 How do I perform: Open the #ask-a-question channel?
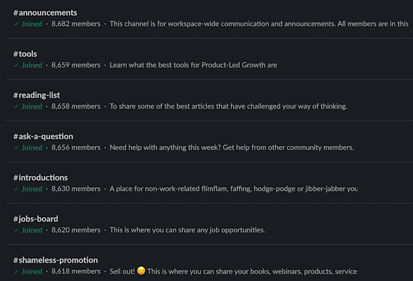point(43,136)
